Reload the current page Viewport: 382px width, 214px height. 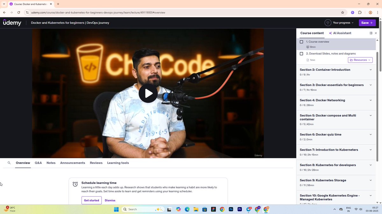click(19, 13)
